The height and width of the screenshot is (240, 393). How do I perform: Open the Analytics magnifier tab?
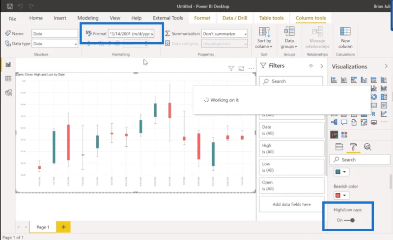click(x=367, y=147)
